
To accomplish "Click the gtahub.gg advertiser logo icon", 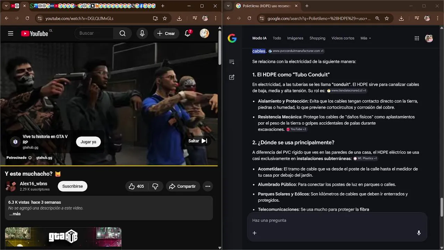I will (x=15, y=142).
